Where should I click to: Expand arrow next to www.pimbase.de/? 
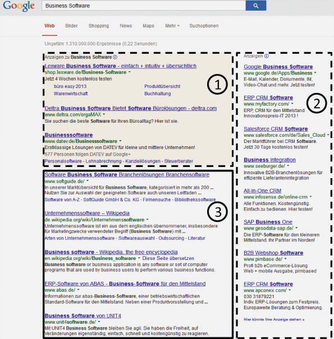pos(286,259)
